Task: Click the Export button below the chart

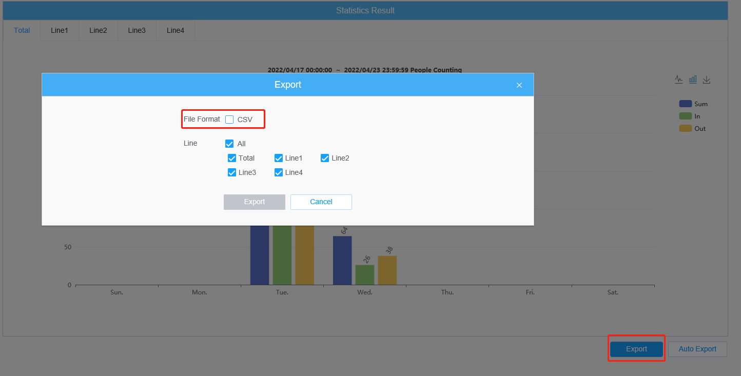Action: [x=636, y=349]
